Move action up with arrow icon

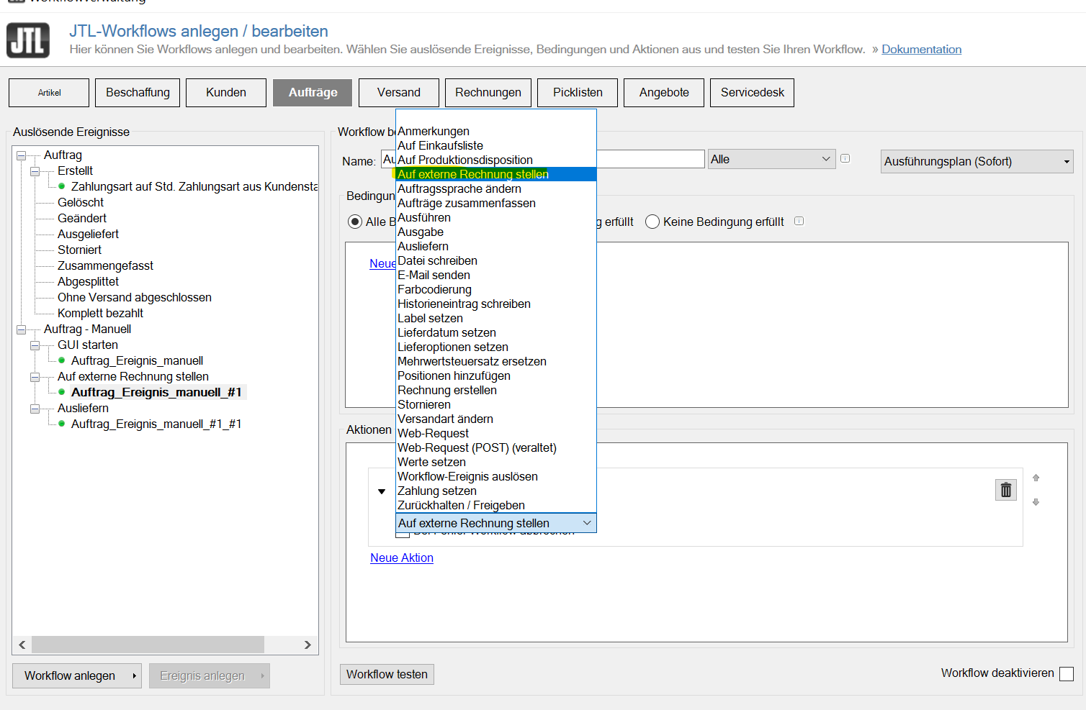(x=1036, y=478)
